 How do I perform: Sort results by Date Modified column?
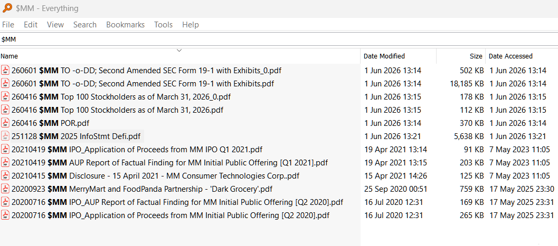click(x=399, y=56)
